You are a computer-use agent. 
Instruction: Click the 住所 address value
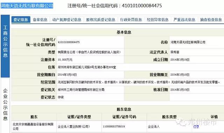click(x=87, y=67)
